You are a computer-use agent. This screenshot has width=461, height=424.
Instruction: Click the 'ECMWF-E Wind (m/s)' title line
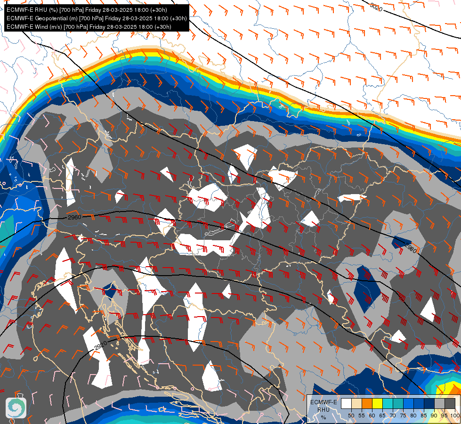coord(89,27)
